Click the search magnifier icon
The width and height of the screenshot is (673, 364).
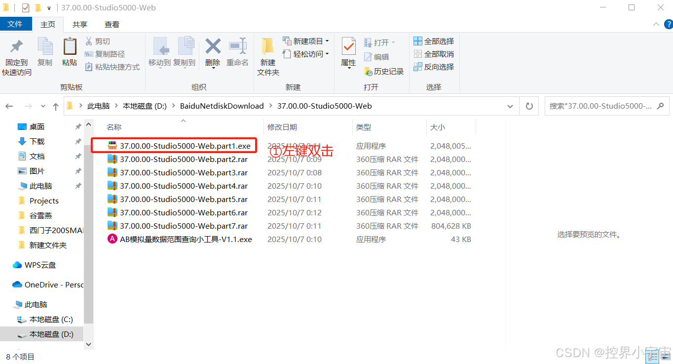point(661,106)
